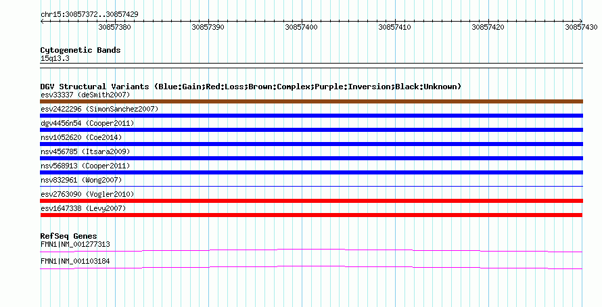602x307 pixels.
Task: Select the blue nsv1052620 gain bar
Action: click(311, 144)
